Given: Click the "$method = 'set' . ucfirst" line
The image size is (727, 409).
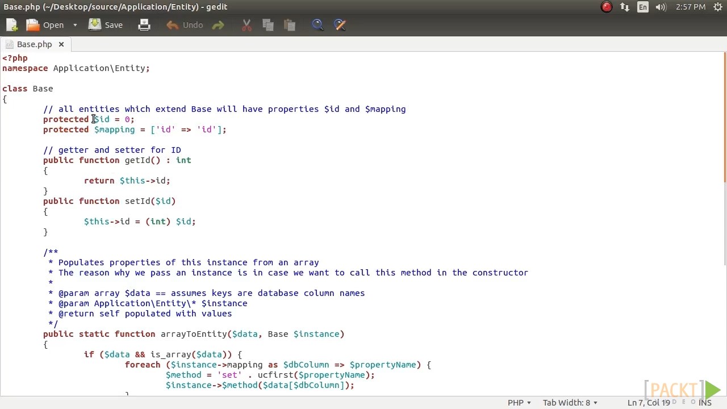Looking at the screenshot, I should click(x=270, y=375).
